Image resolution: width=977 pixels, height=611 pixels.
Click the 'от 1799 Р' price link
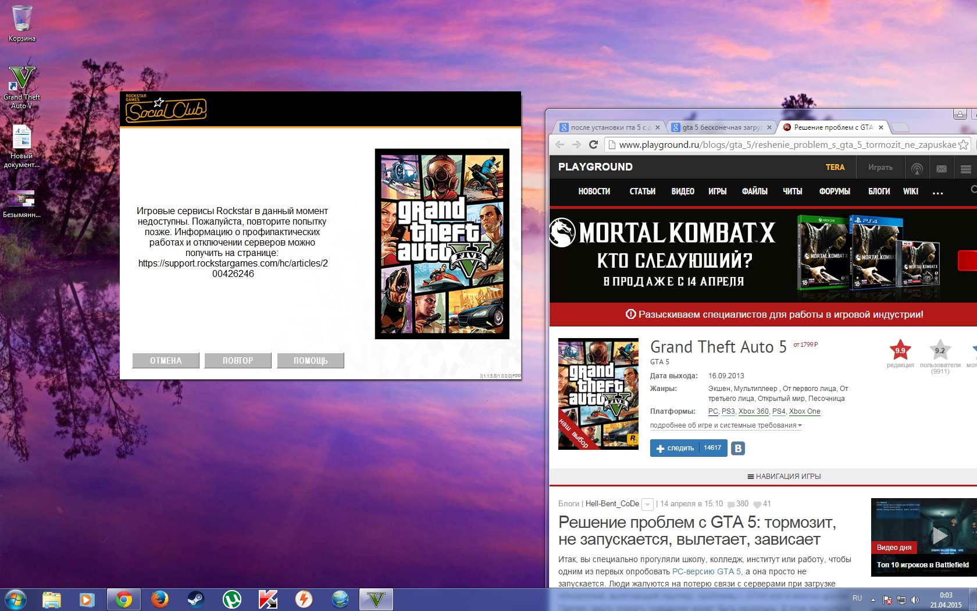coord(805,344)
